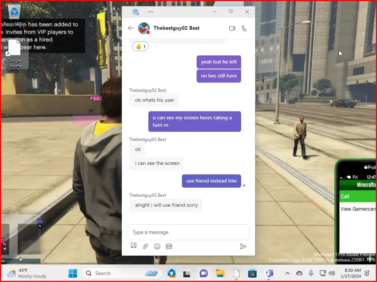The height and width of the screenshot is (282, 377).
Task: Select the 'yeah but he left' message
Action: [219, 62]
